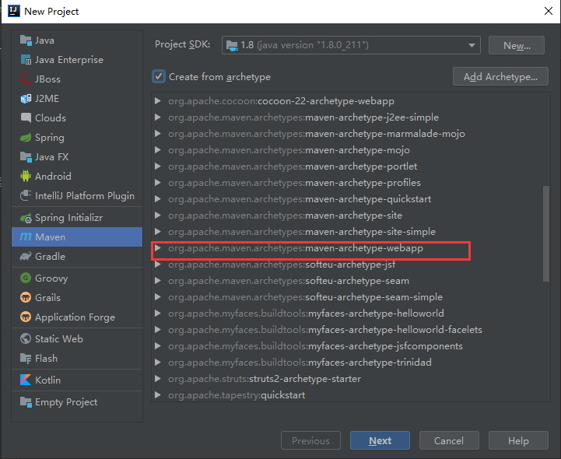Click the Cancel button
Image resolution: width=561 pixels, height=459 pixels.
[449, 440]
